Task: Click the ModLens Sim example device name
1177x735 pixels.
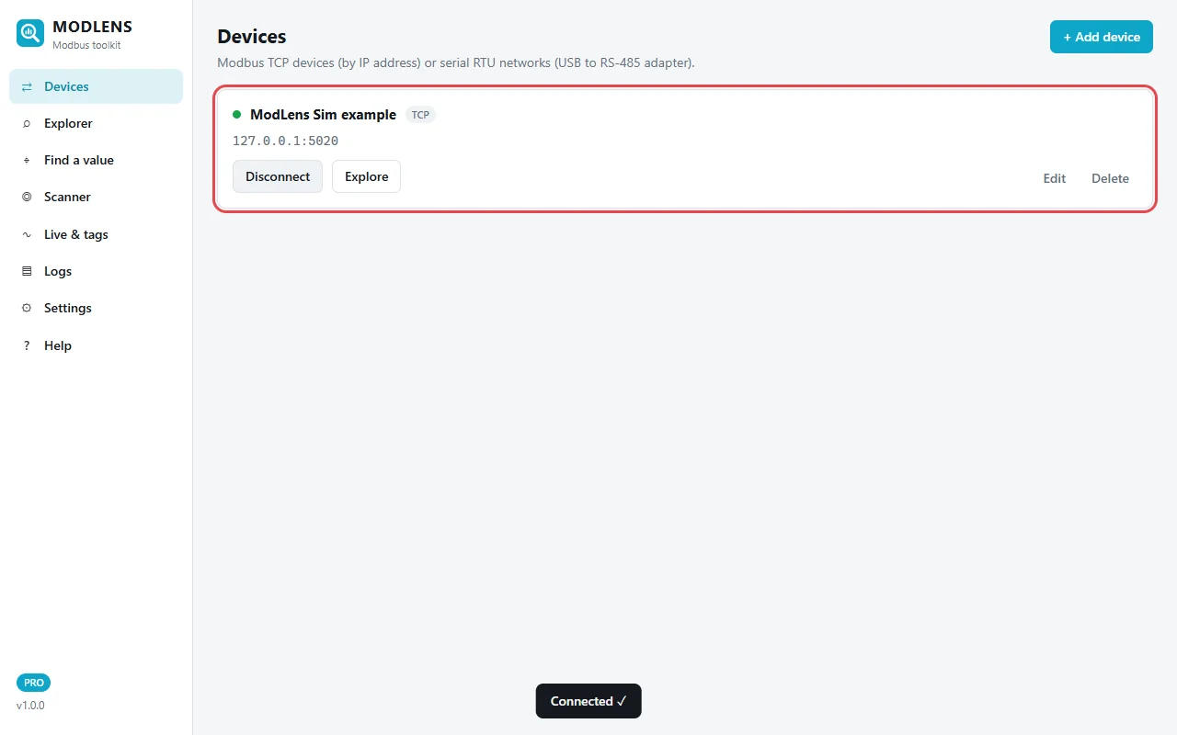Action: (x=323, y=115)
